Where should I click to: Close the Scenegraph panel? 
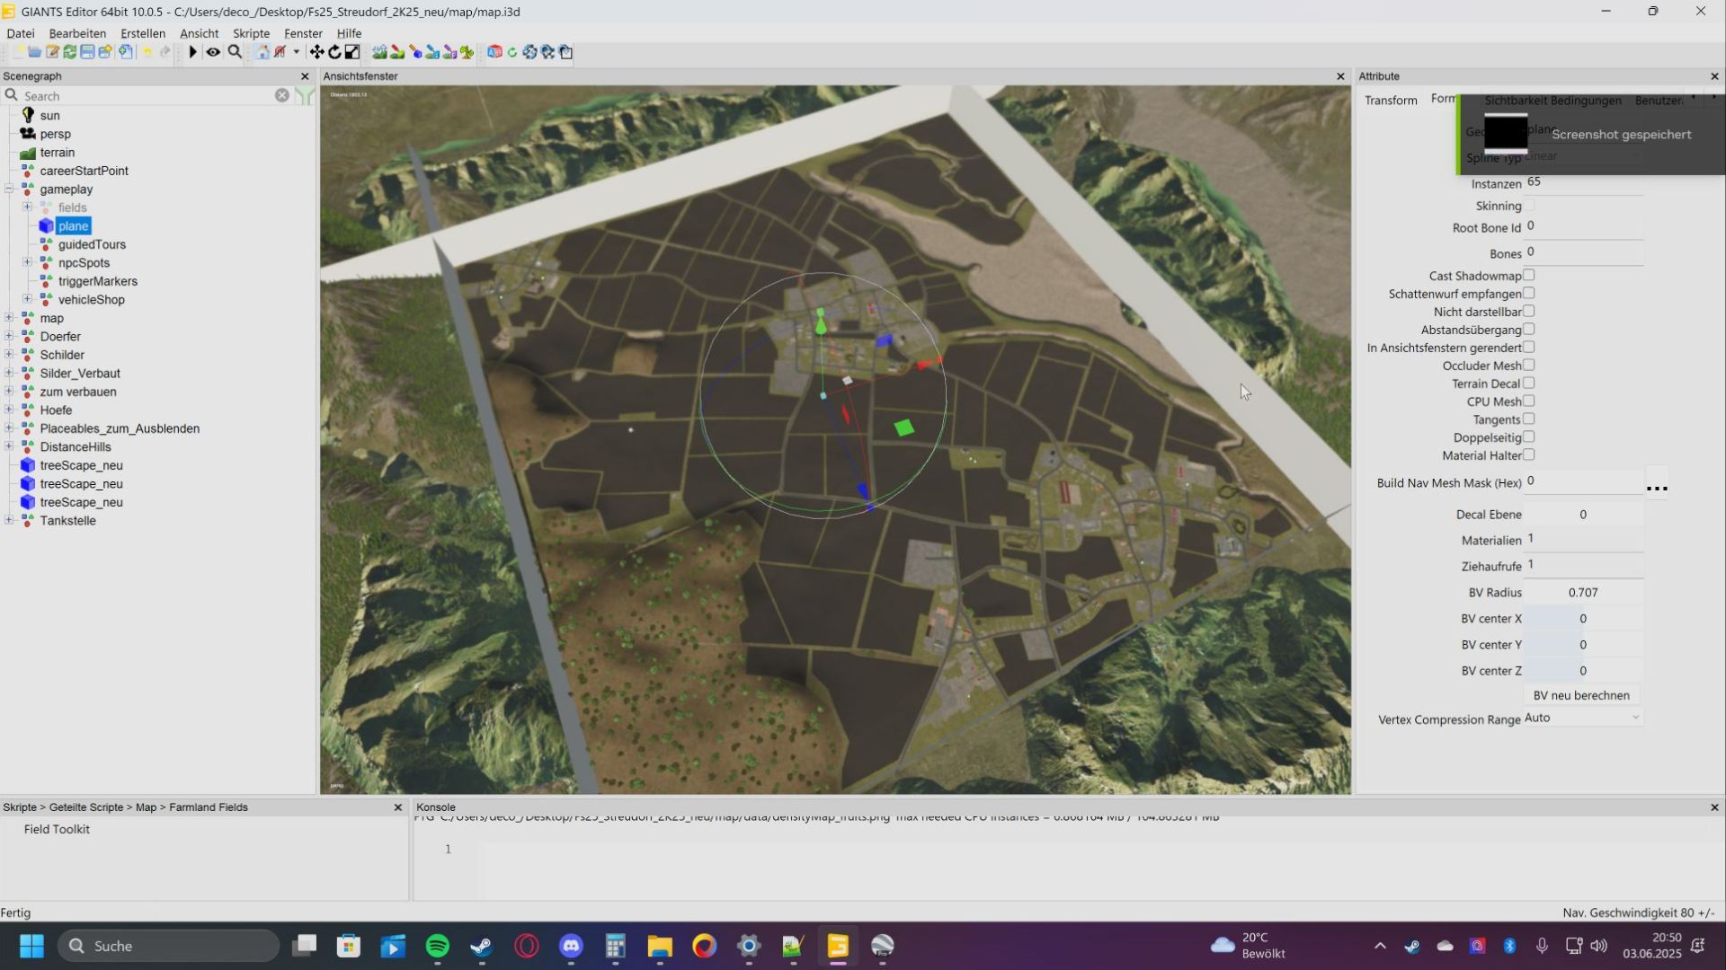305,76
